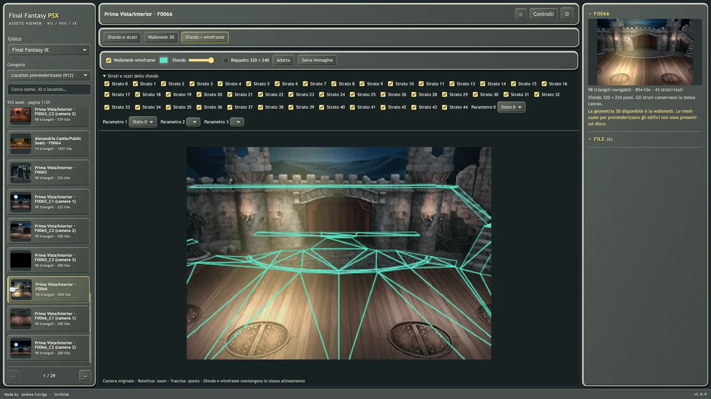Toggle Strato 36 checkbox
711x399 pixels.
tap(199, 108)
